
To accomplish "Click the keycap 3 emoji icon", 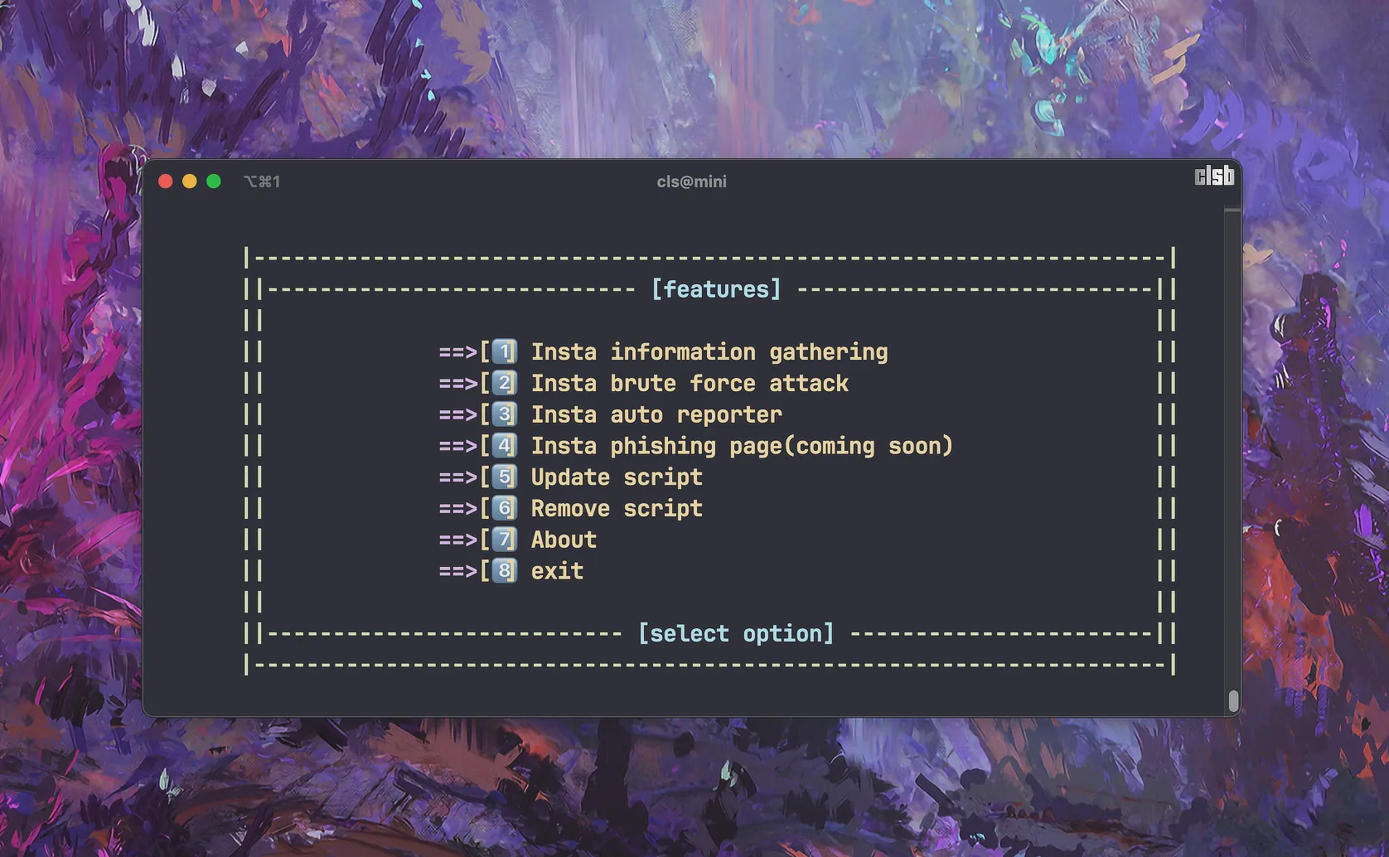I will 504,414.
